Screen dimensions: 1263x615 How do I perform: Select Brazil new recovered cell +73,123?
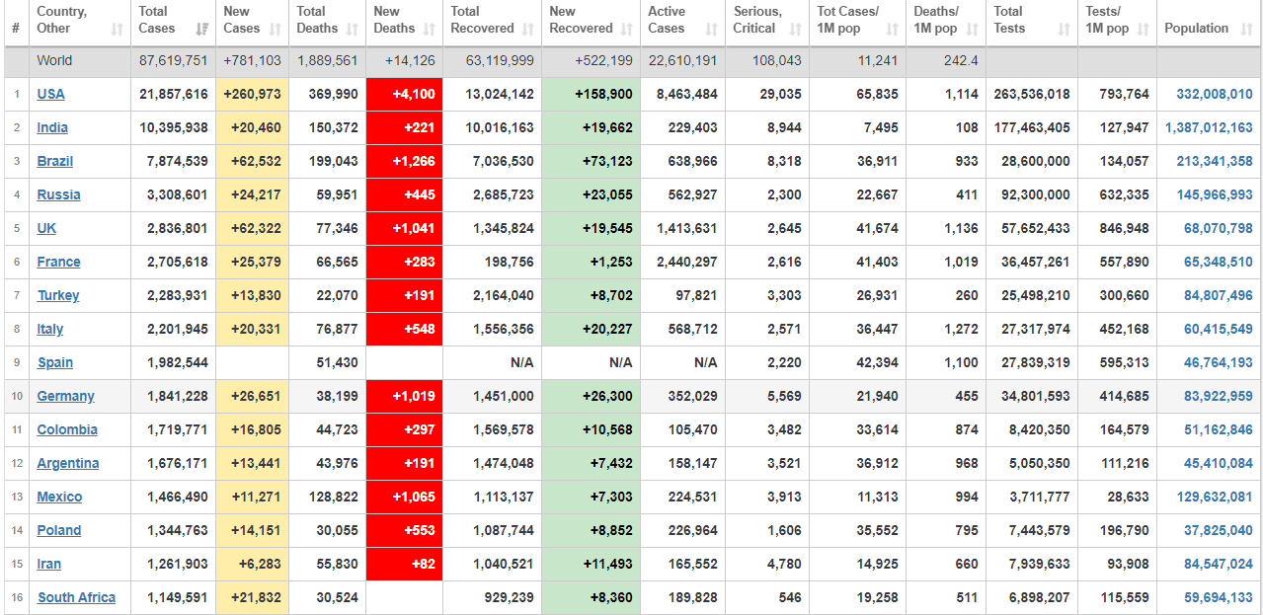point(592,162)
